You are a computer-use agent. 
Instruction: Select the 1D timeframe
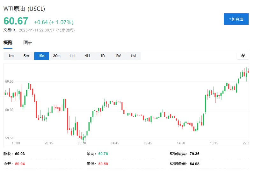click(x=102, y=56)
